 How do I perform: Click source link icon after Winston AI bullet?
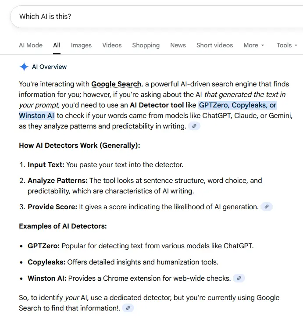[239, 278]
